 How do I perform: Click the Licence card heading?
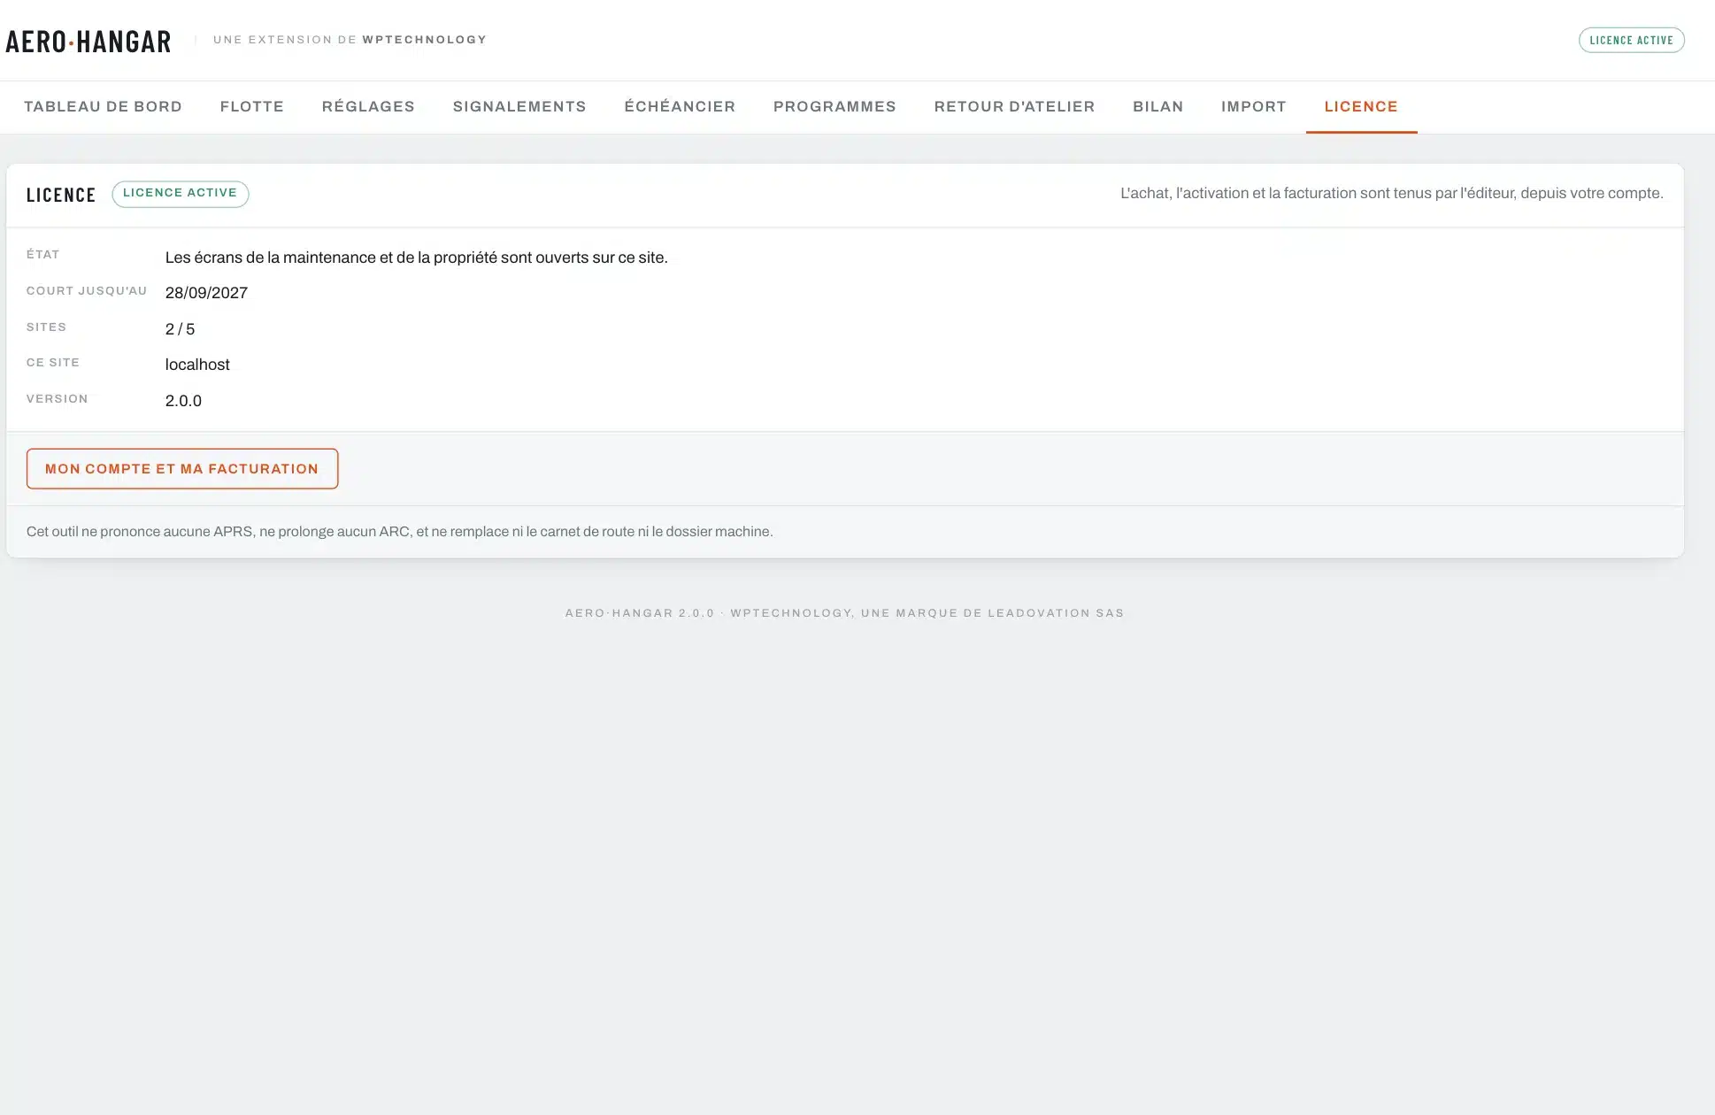61,196
